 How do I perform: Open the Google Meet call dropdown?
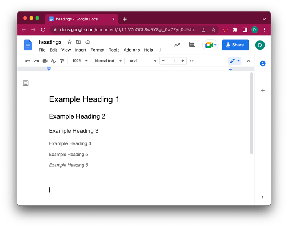click(210, 45)
